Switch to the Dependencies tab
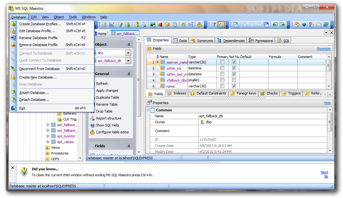The image size is (343, 198). 231,41
